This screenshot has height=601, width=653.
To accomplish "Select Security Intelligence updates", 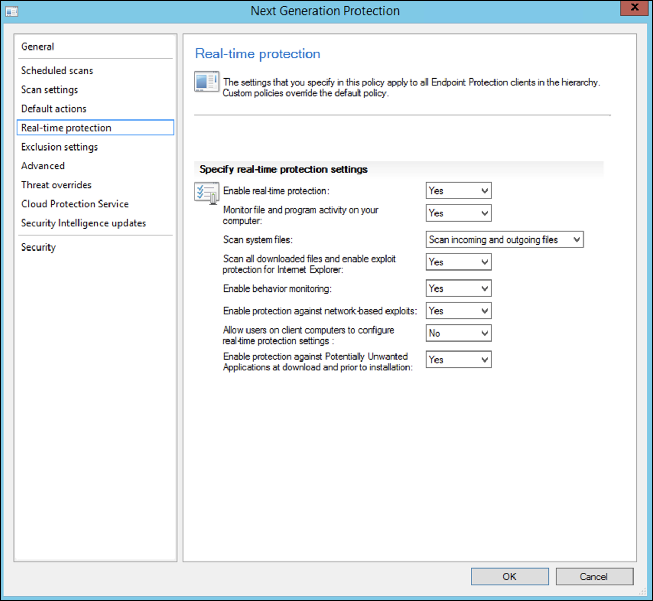I will pyautogui.click(x=83, y=223).
